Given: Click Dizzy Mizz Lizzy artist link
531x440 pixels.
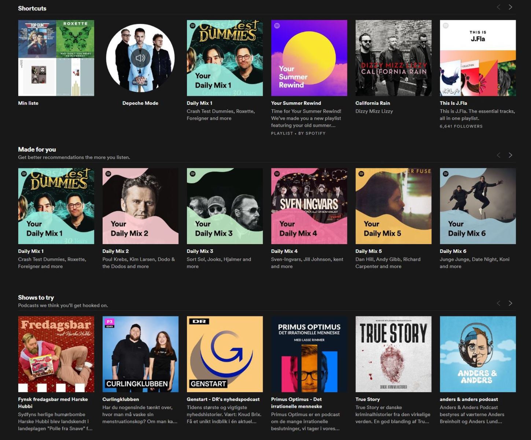Looking at the screenshot, I should coord(374,111).
